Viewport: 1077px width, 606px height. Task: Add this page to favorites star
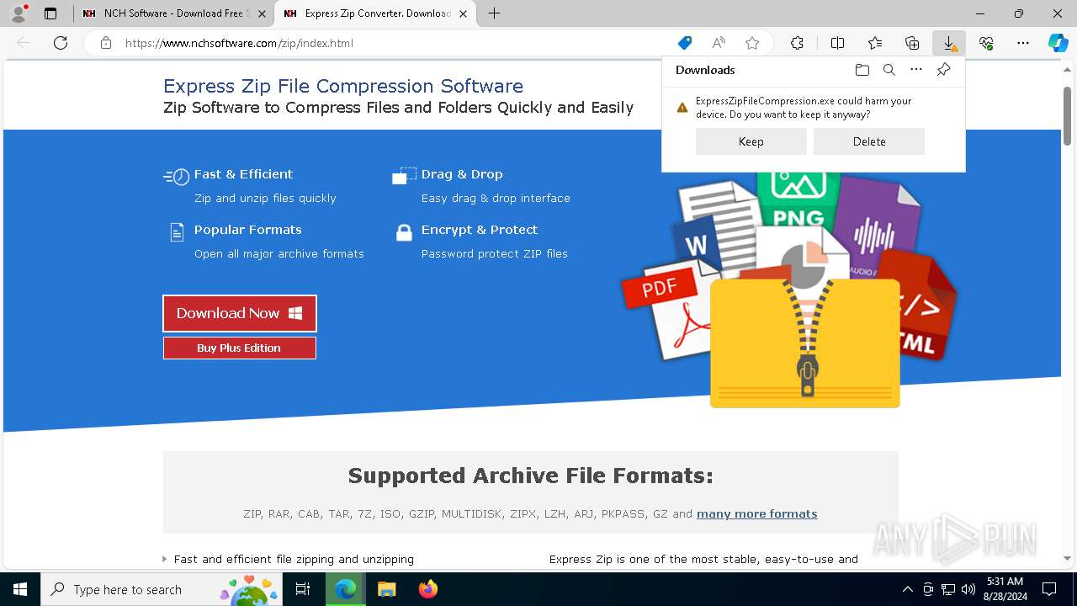(752, 43)
